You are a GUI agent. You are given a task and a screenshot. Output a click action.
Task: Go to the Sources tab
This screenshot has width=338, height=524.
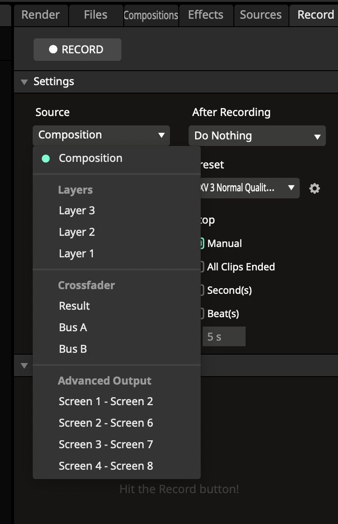pos(261,15)
